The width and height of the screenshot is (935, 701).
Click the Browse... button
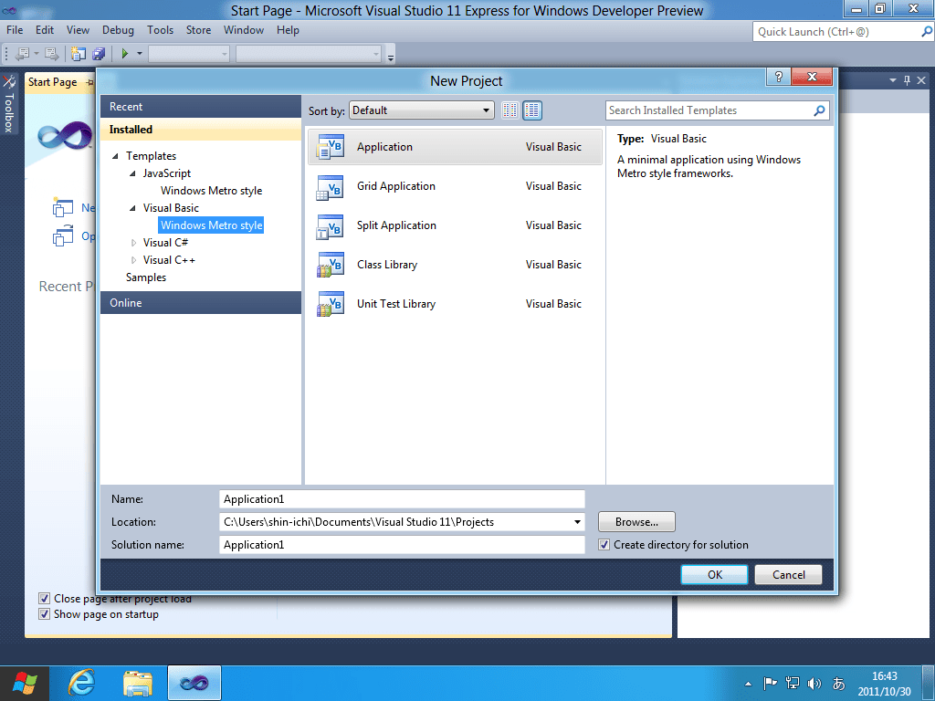[x=636, y=521]
